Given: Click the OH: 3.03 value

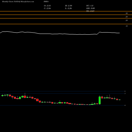Looking at the screenshot, I should coord(90,8).
